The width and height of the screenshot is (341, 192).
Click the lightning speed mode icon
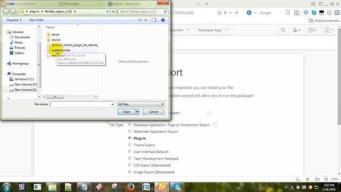pos(225,13)
